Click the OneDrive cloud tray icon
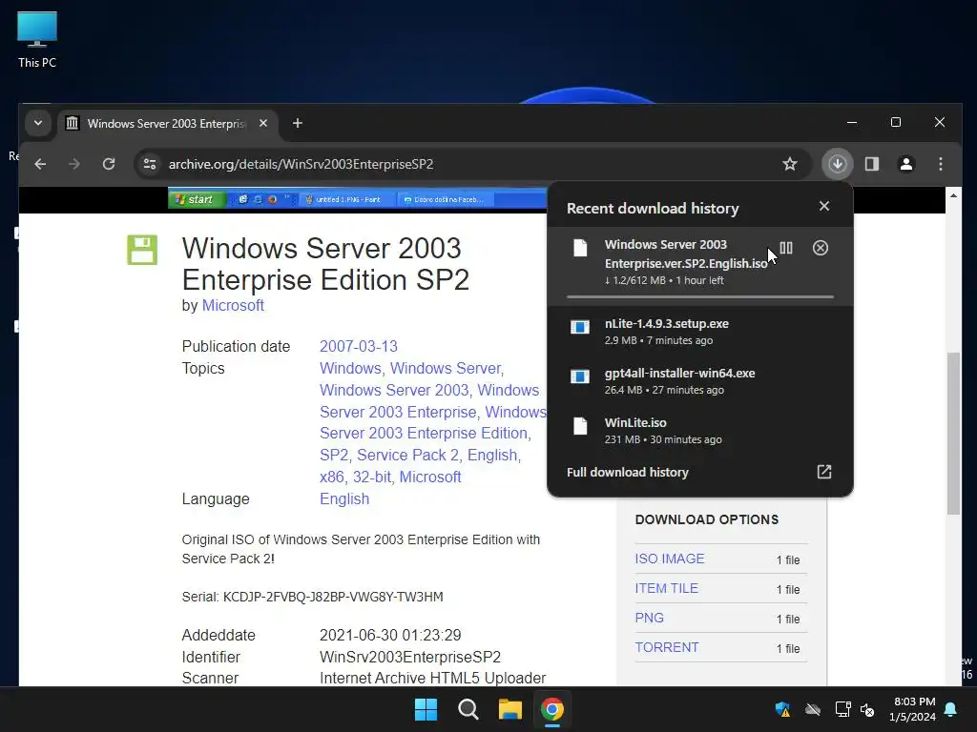This screenshot has width=977, height=732. pyautogui.click(x=813, y=709)
